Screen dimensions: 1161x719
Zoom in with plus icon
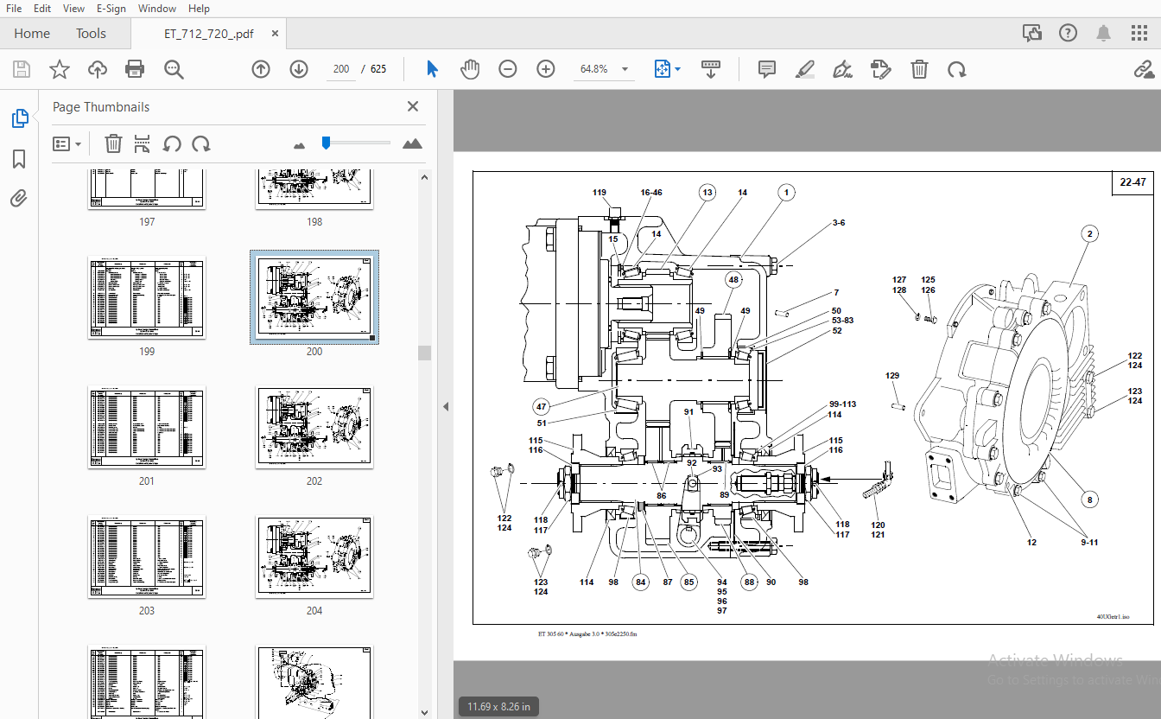click(x=546, y=69)
